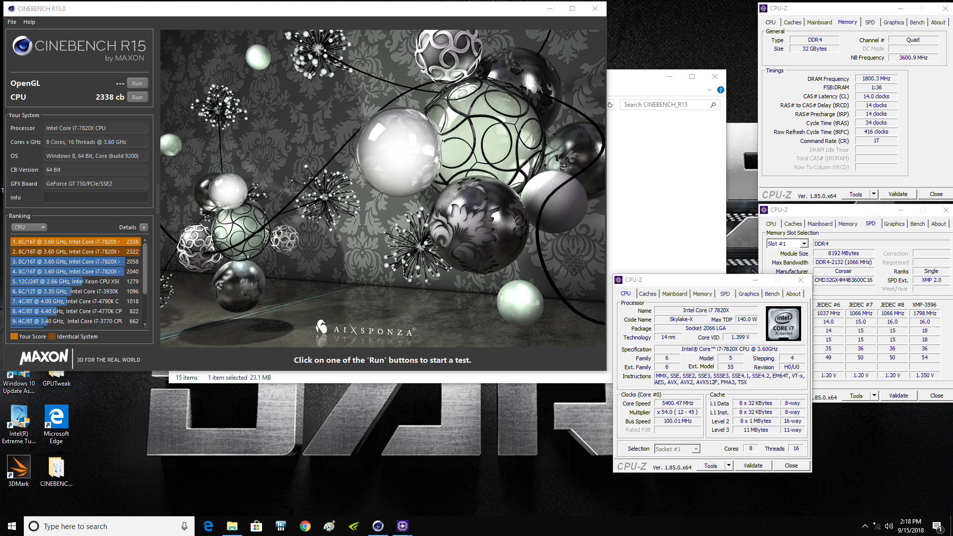Viewport: 953px width, 536px height.
Task: Click the volume tray icon
Action: [x=889, y=526]
